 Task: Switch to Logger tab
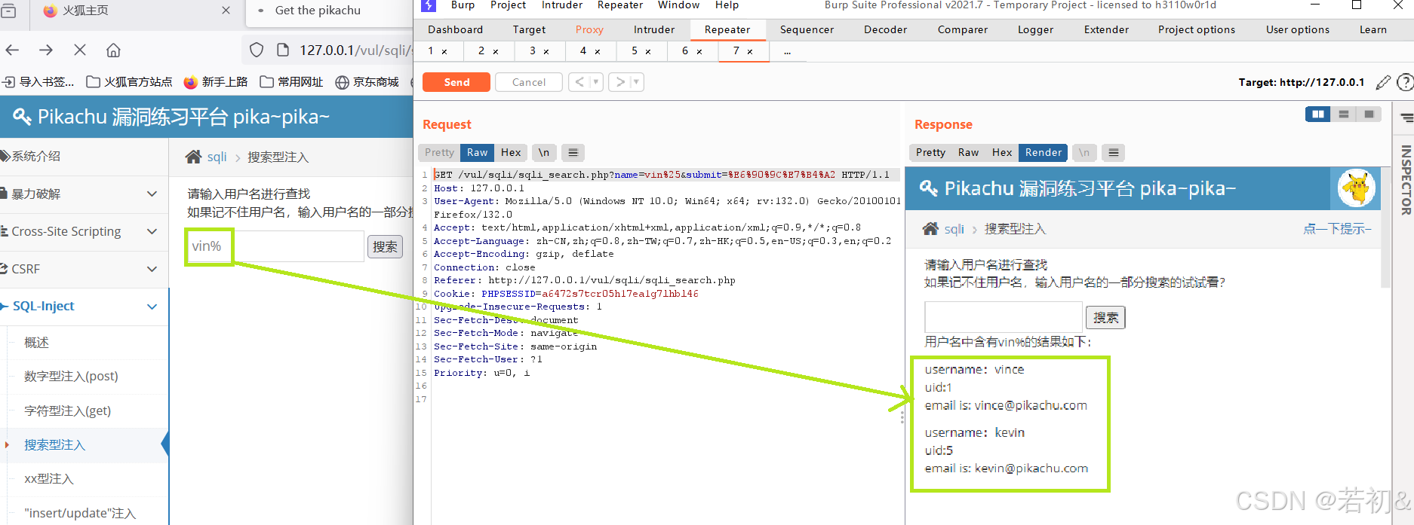(x=1035, y=29)
